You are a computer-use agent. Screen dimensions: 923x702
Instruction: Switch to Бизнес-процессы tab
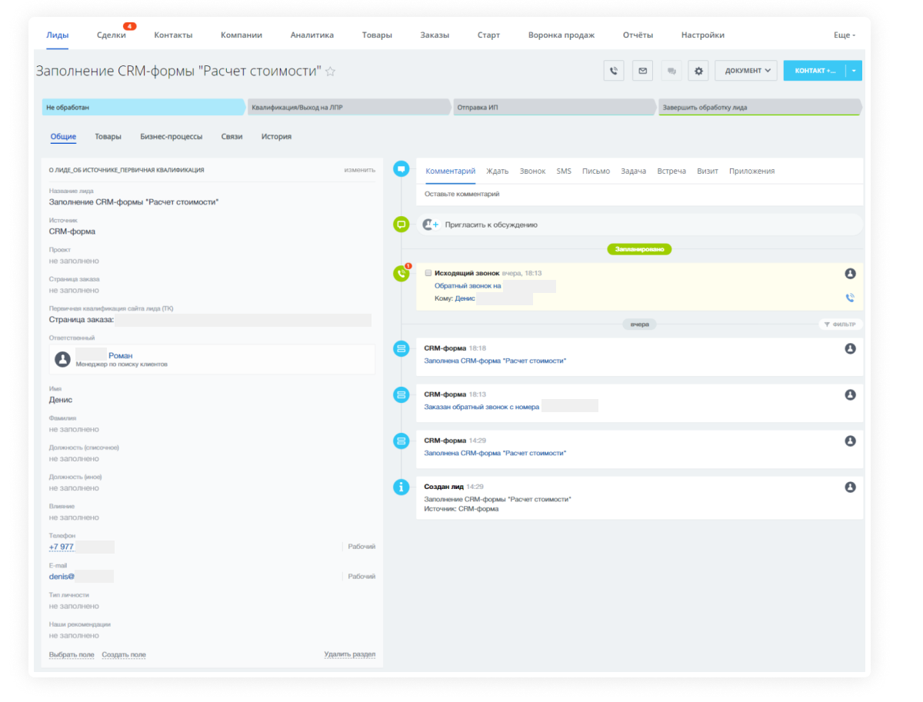coord(172,137)
